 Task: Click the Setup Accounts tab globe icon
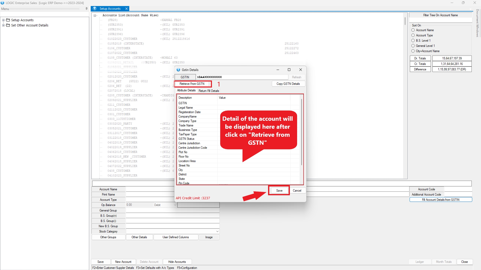pyautogui.click(x=95, y=9)
